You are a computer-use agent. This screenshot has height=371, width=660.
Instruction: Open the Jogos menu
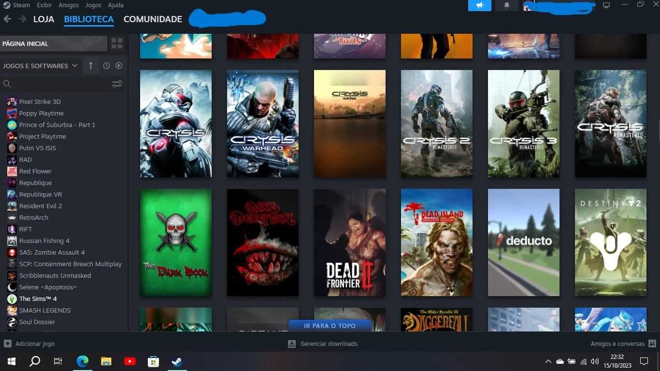coord(93,5)
